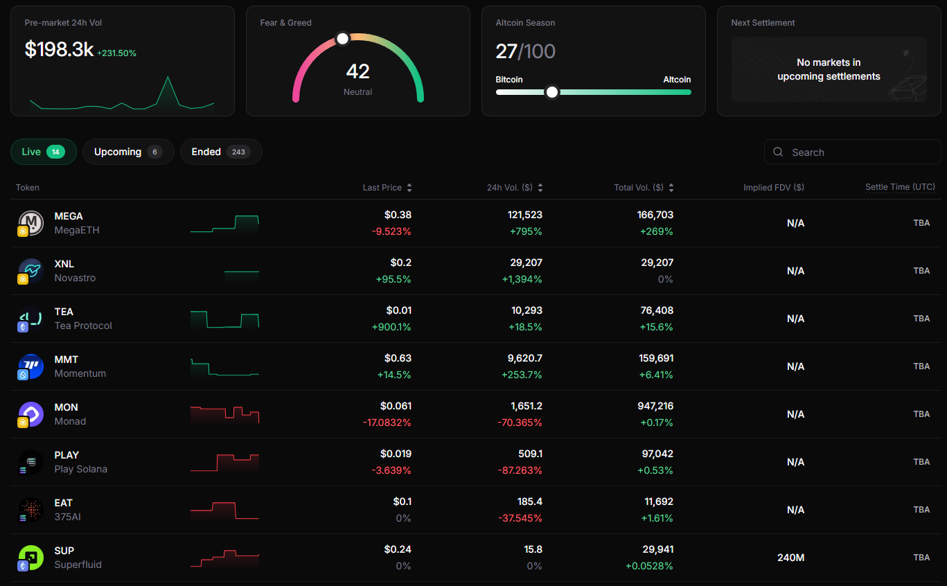Screen dimensions: 947x586
Task: Open the MEGA token name link
Action: (x=69, y=216)
